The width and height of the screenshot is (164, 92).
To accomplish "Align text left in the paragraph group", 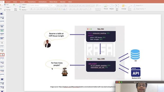I will pyautogui.click(x=71, y=9).
